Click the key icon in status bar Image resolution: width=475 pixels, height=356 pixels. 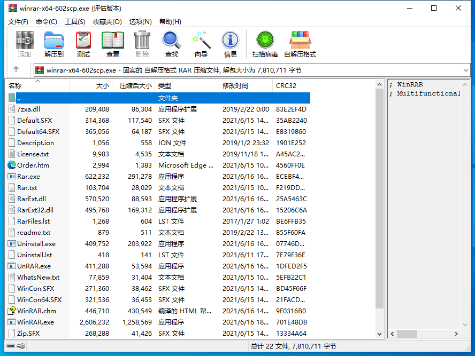[x=21, y=346]
